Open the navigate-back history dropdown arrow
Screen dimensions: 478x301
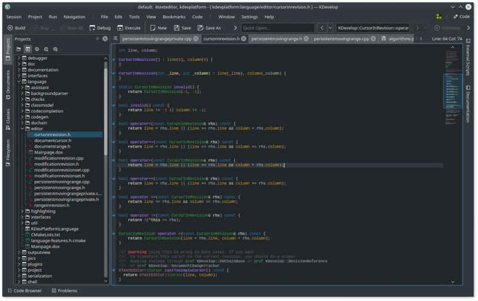click(330, 27)
